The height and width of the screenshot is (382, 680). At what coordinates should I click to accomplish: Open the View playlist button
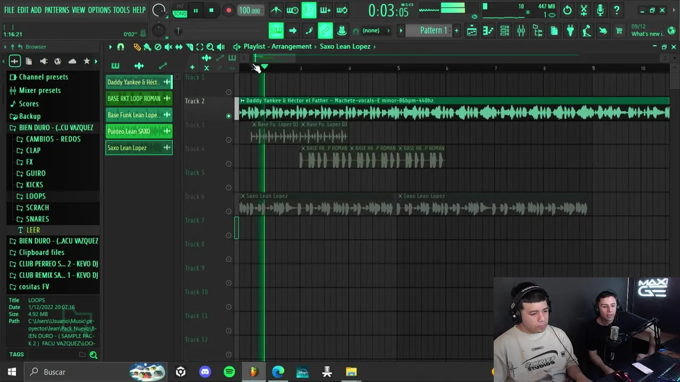click(x=472, y=31)
